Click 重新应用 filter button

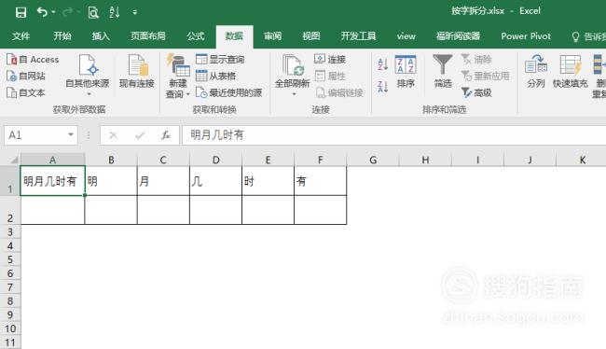[486, 76]
